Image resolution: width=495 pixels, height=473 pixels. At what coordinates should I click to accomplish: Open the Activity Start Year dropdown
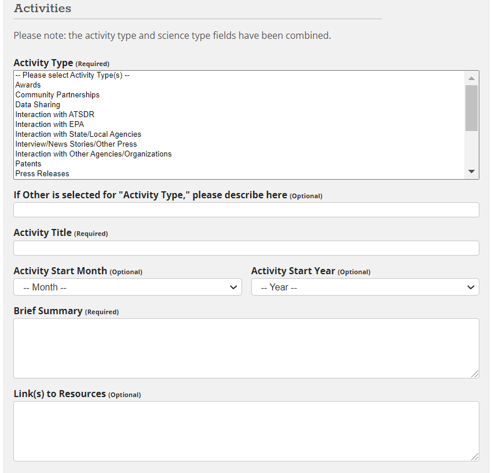(365, 287)
